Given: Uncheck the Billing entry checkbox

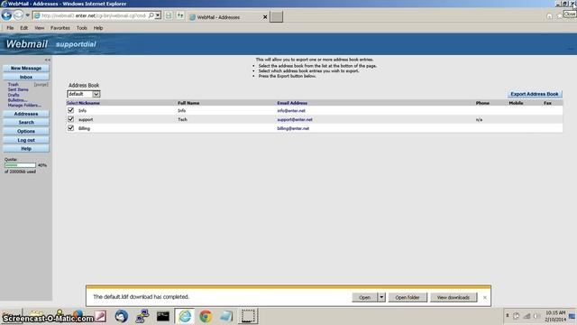Looking at the screenshot, I should (x=70, y=128).
